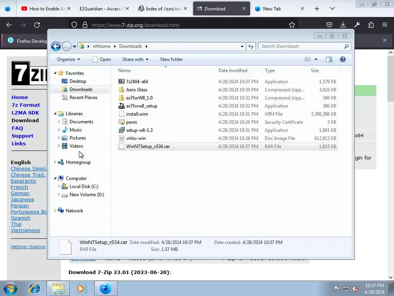Screen dimensions: 394x296
Task: Select the setup-w8-1.3 installer icon
Action: [122, 130]
